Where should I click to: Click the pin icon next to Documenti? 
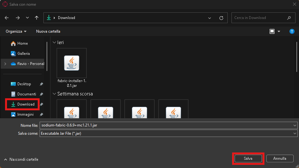(x=42, y=94)
